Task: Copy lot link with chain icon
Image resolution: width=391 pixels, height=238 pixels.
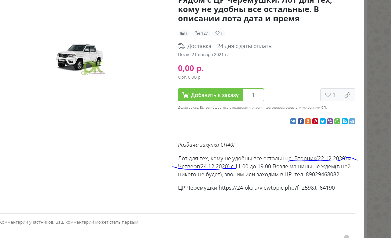Action: (x=347, y=95)
